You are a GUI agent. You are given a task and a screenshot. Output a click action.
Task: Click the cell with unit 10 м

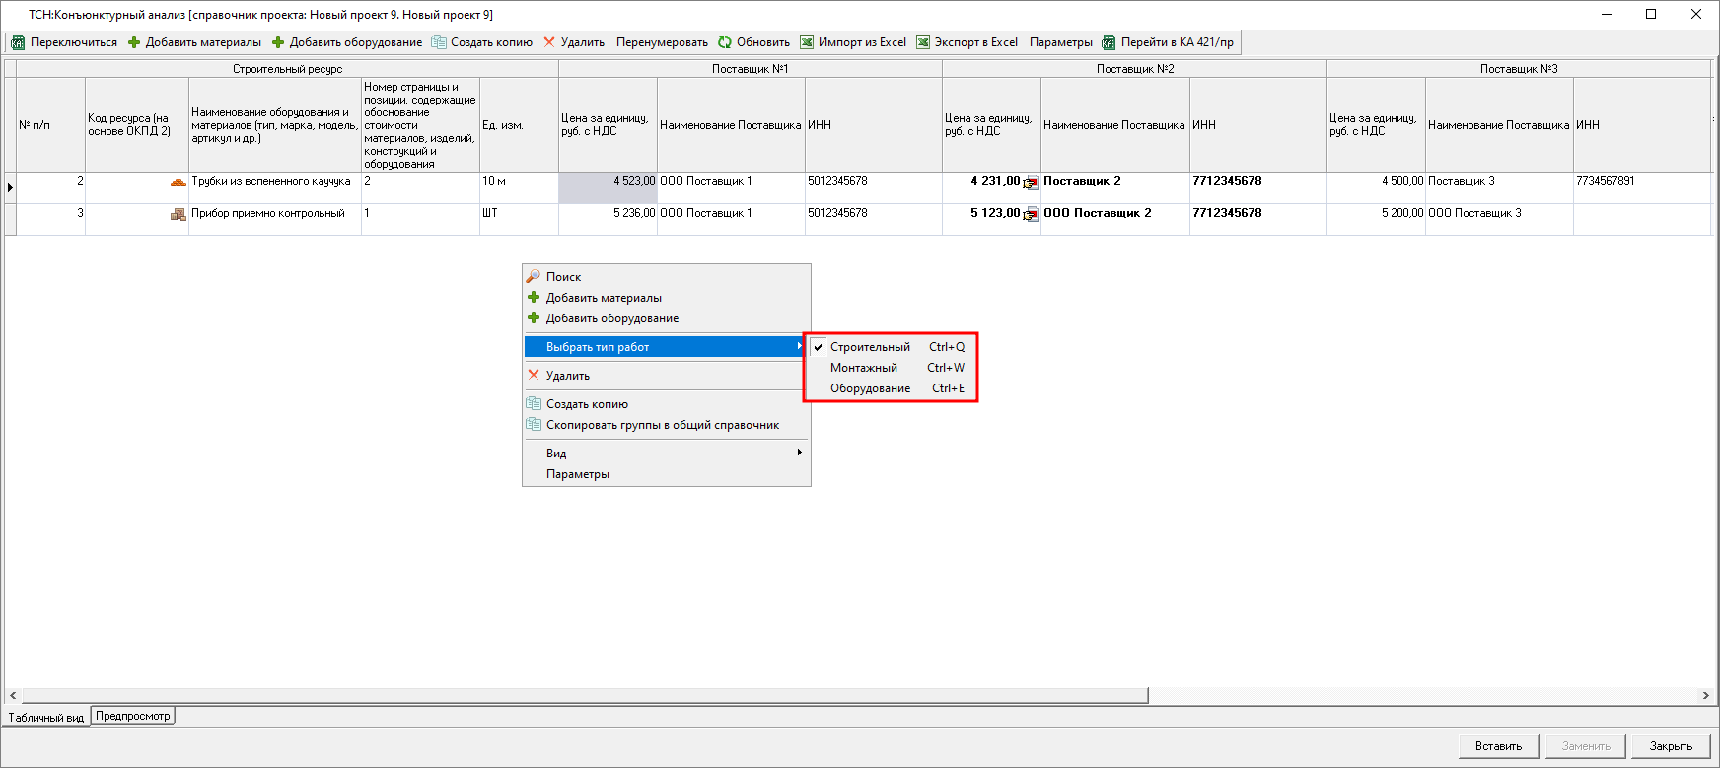[x=519, y=188]
